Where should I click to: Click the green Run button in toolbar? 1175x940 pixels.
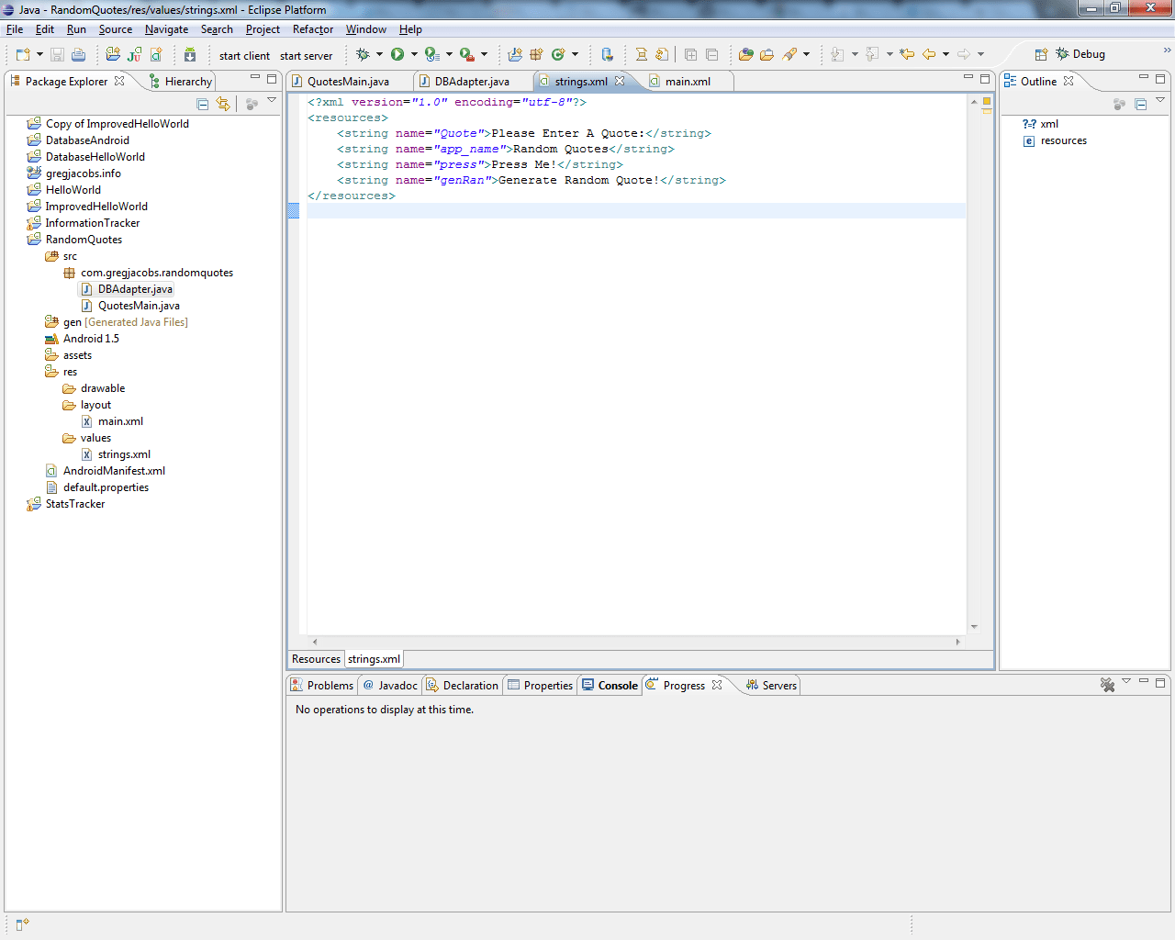click(397, 55)
